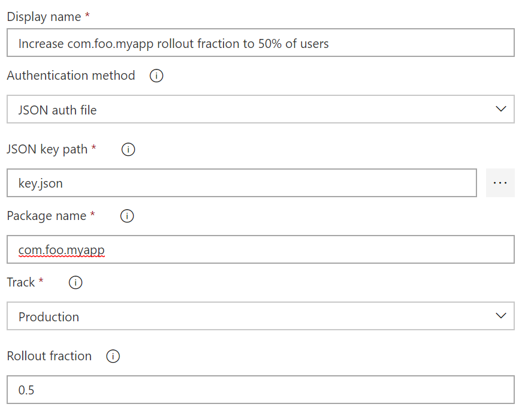Click the Rollout fraction label
522x410 pixels.
tap(49, 356)
